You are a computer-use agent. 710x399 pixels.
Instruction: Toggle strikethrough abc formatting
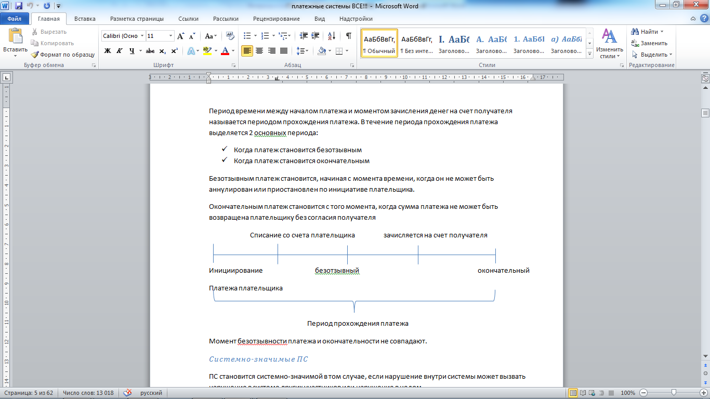coord(150,51)
